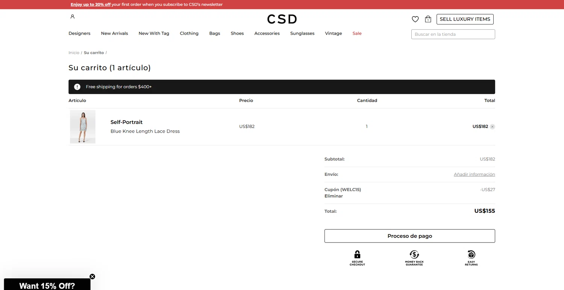Click the money back guarantee icon
The height and width of the screenshot is (290, 564).
pos(414,255)
